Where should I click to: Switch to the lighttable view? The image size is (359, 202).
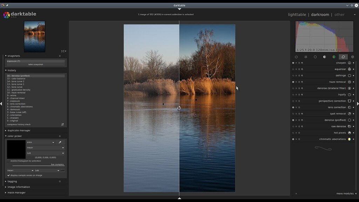click(x=297, y=14)
